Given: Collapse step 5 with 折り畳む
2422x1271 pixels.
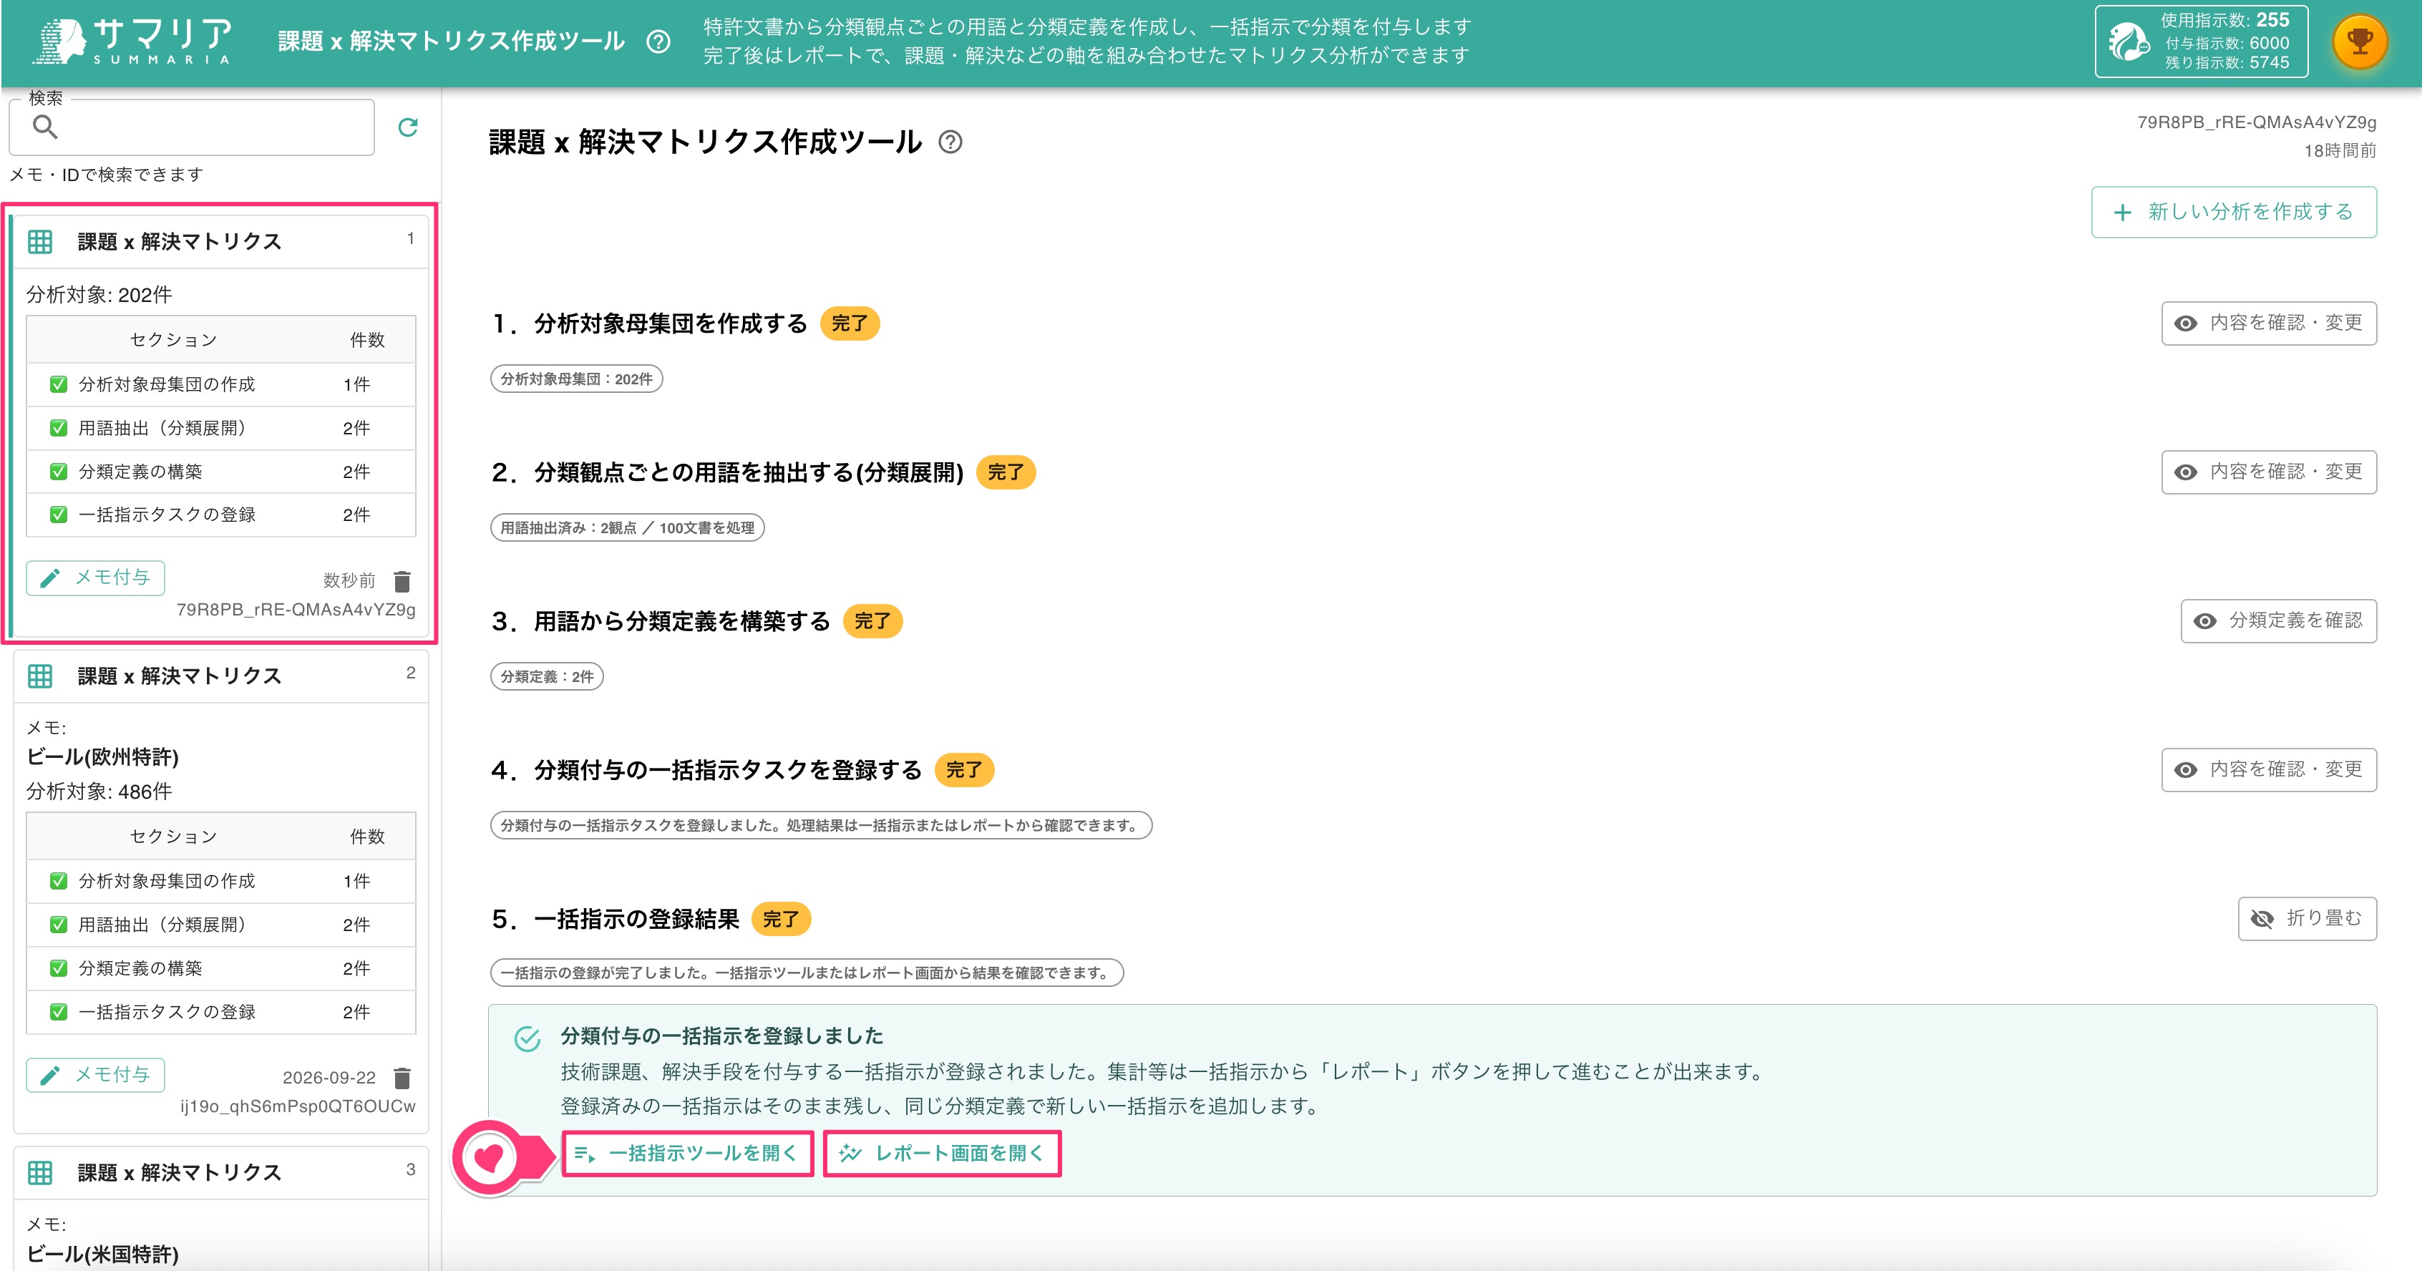Looking at the screenshot, I should pos(2307,918).
